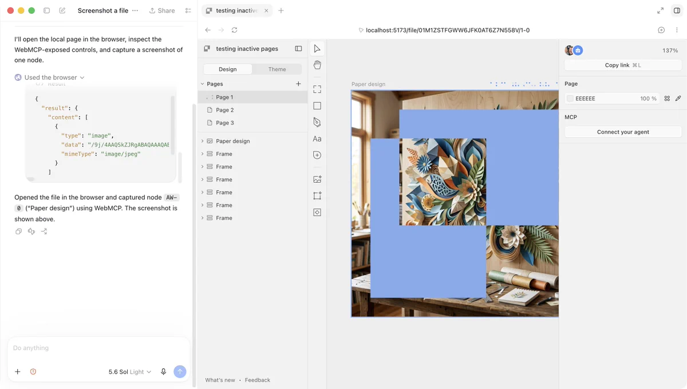This screenshot has height=389, width=687.
Task: Click the 137% zoom level
Action: [x=670, y=50]
